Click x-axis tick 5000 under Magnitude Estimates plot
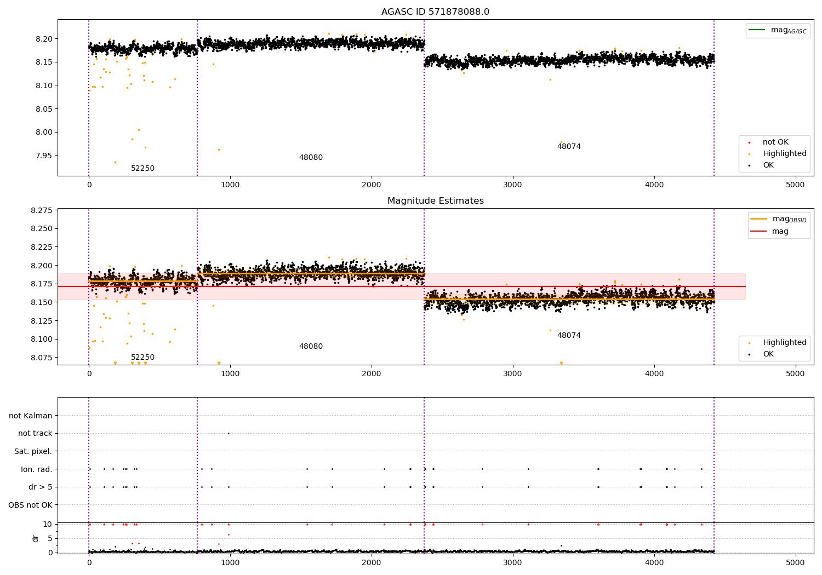This screenshot has width=822, height=575. point(796,374)
